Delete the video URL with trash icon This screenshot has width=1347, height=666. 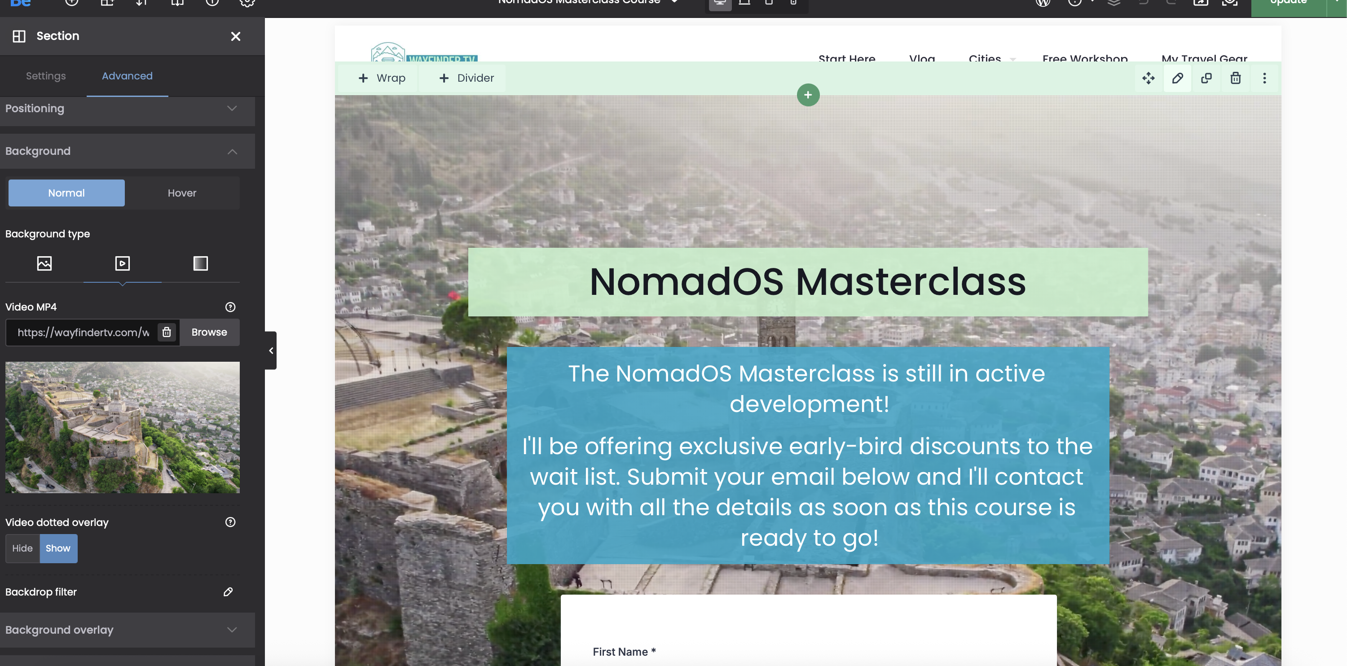[x=166, y=333]
